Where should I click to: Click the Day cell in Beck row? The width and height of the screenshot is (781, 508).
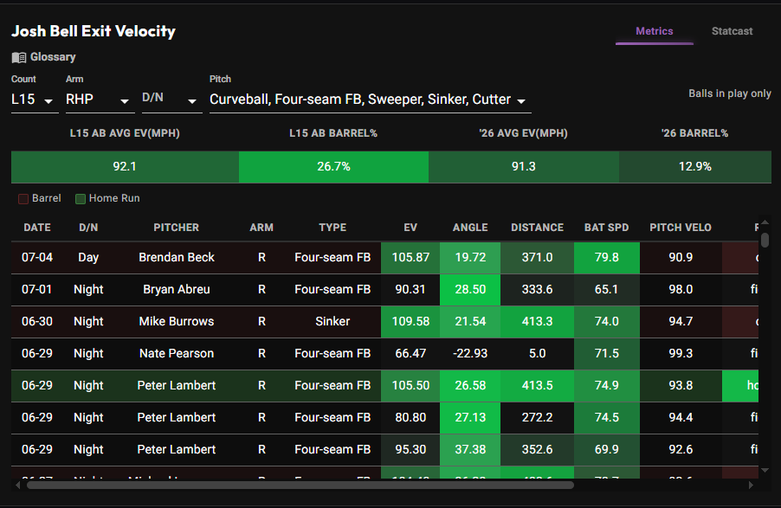[88, 258]
